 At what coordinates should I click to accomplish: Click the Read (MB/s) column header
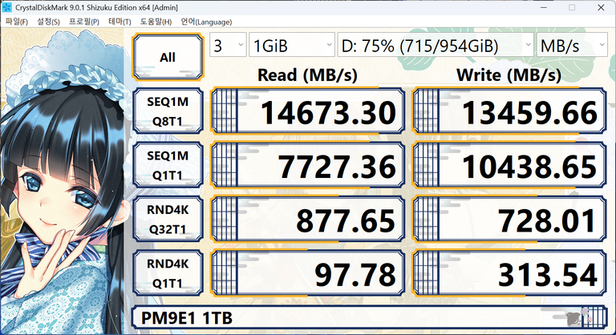coord(308,75)
